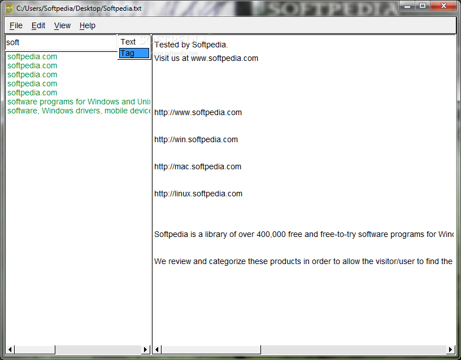The image size is (461, 360).
Task: Open the Edit menu
Action: pyautogui.click(x=38, y=25)
